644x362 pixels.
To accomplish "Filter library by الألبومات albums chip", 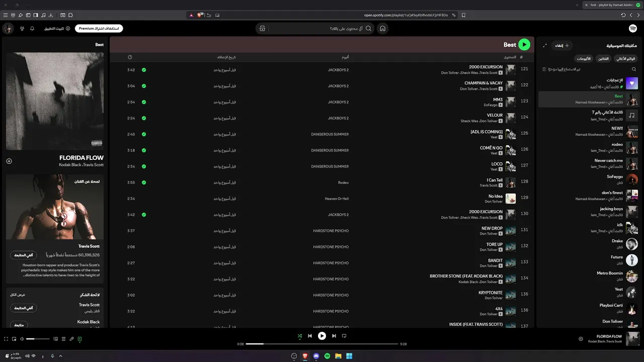I will point(583,58).
